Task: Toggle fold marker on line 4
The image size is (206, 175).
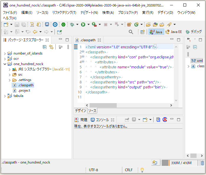Action: pyautogui.click(x=83, y=62)
